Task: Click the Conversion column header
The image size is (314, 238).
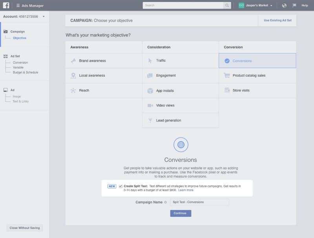Action: tap(233, 47)
